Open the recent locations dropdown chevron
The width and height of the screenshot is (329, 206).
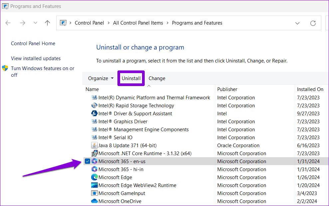point(35,23)
